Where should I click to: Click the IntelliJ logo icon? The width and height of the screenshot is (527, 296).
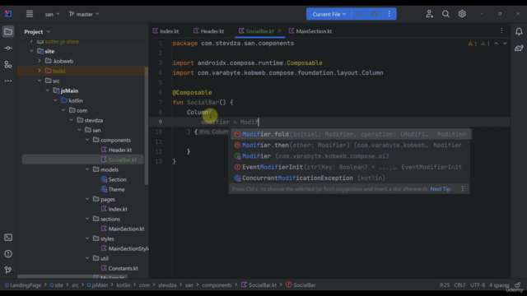[x=8, y=14]
